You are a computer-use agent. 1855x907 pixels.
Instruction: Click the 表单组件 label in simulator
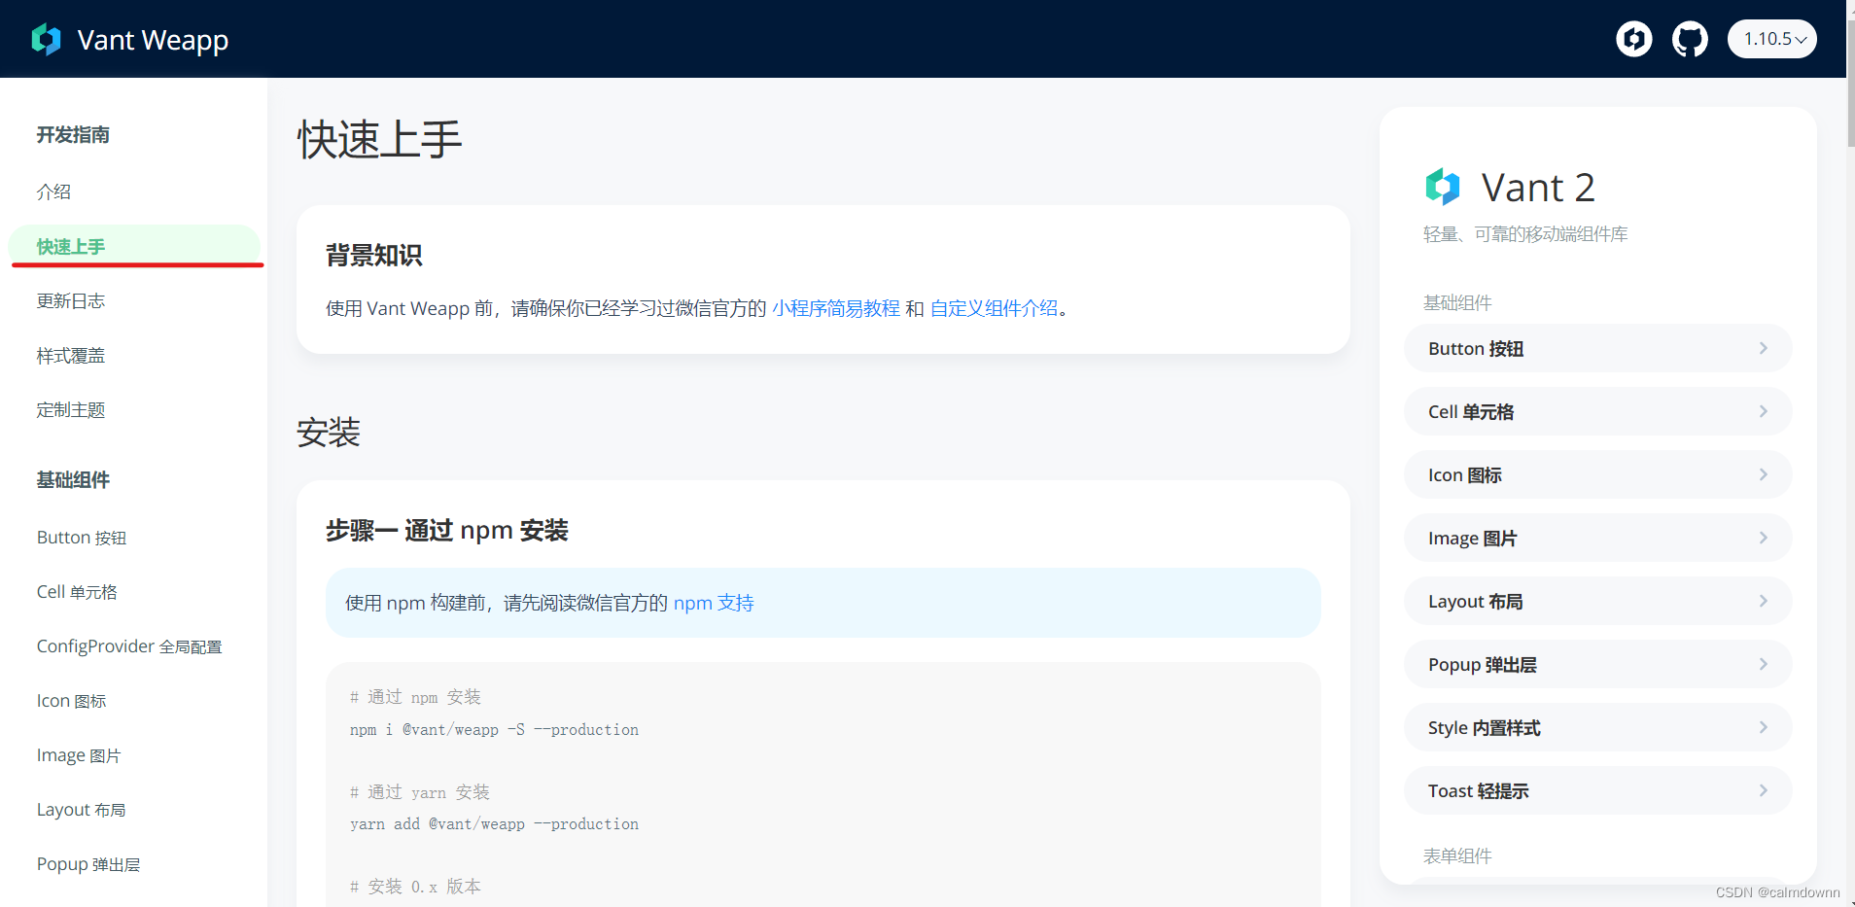coord(1457,855)
